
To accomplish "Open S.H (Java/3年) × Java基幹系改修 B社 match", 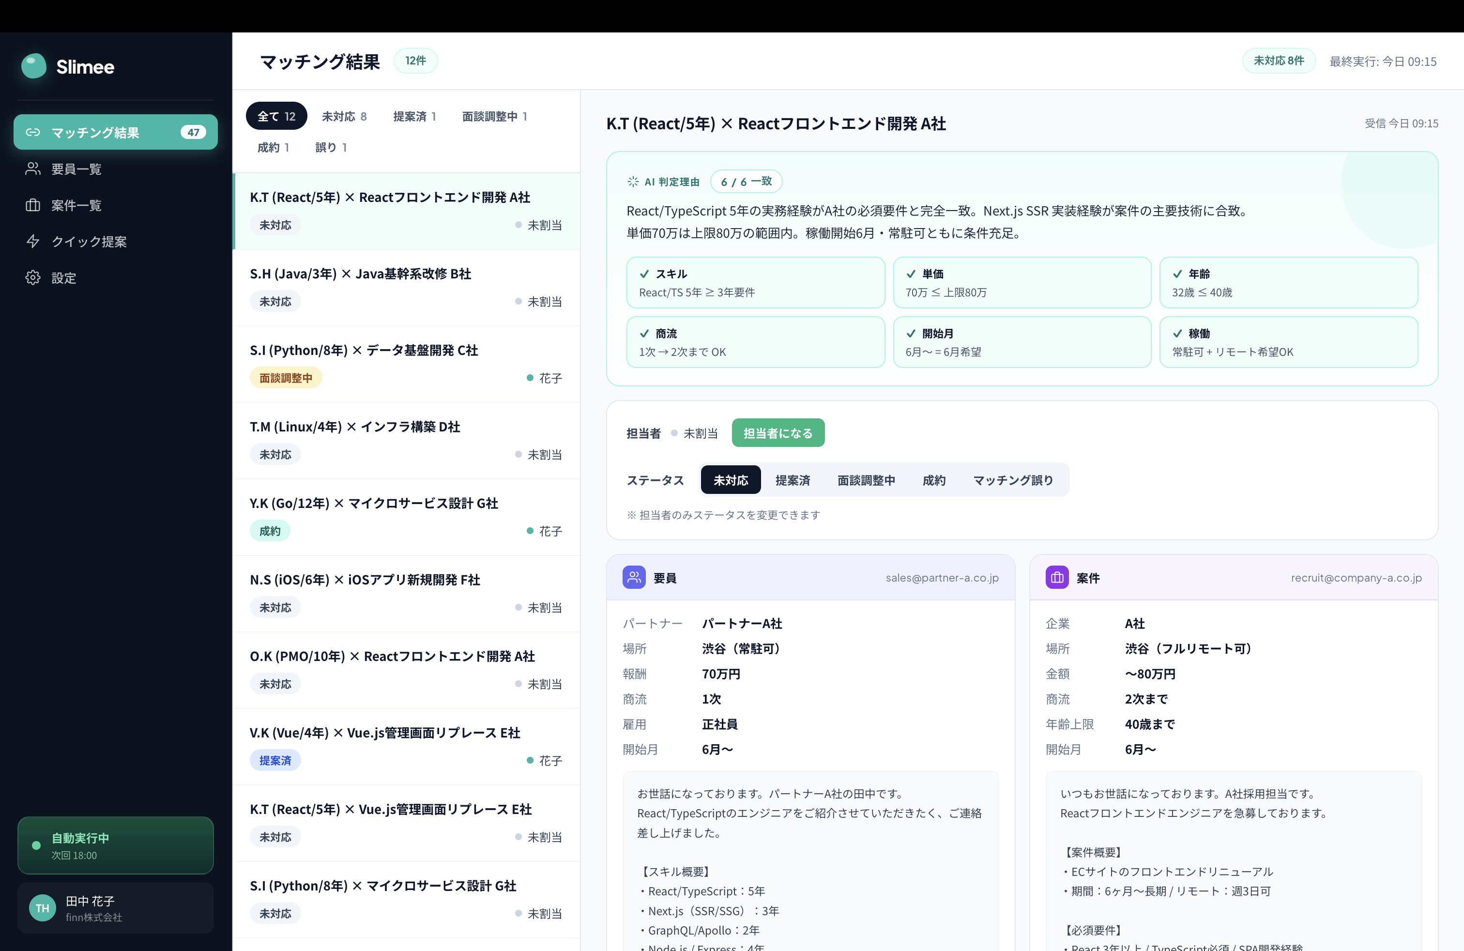I will [x=407, y=288].
